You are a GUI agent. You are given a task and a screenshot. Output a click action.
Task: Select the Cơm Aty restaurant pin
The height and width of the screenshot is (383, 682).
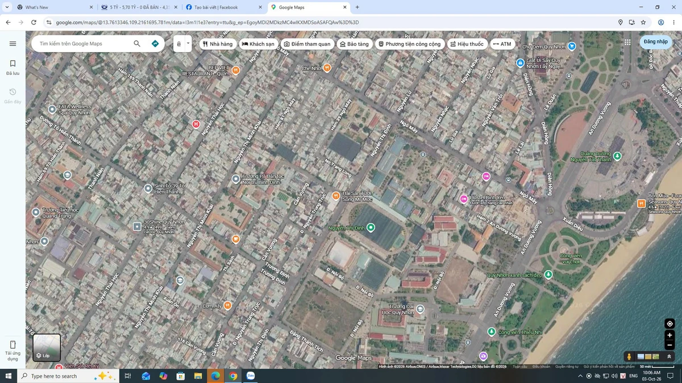click(x=227, y=305)
